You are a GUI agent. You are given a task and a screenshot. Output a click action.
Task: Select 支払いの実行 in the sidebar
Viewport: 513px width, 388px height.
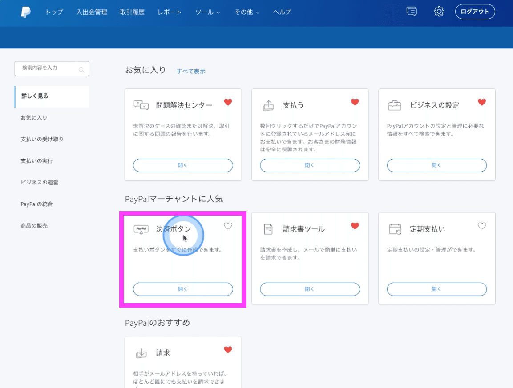point(36,161)
